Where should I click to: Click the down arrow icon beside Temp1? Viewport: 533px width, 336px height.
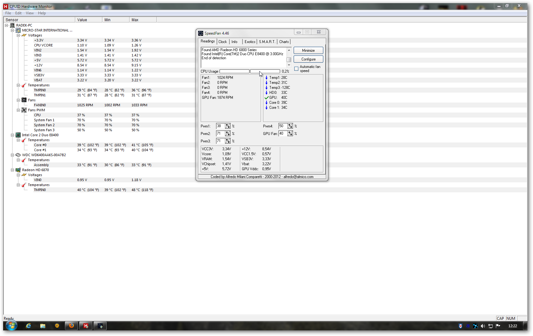point(266,78)
